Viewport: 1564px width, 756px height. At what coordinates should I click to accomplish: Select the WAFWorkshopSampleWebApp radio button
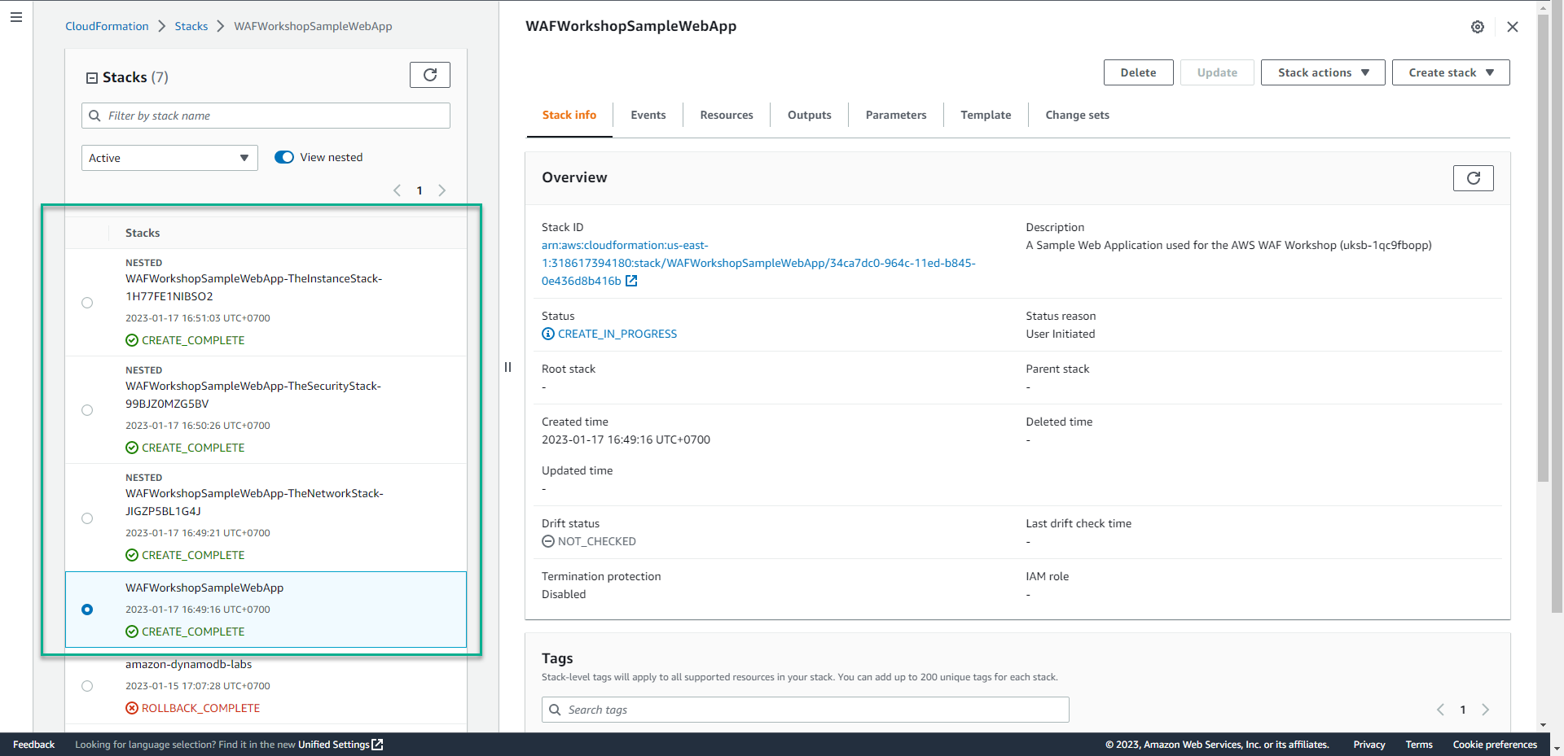(87, 610)
